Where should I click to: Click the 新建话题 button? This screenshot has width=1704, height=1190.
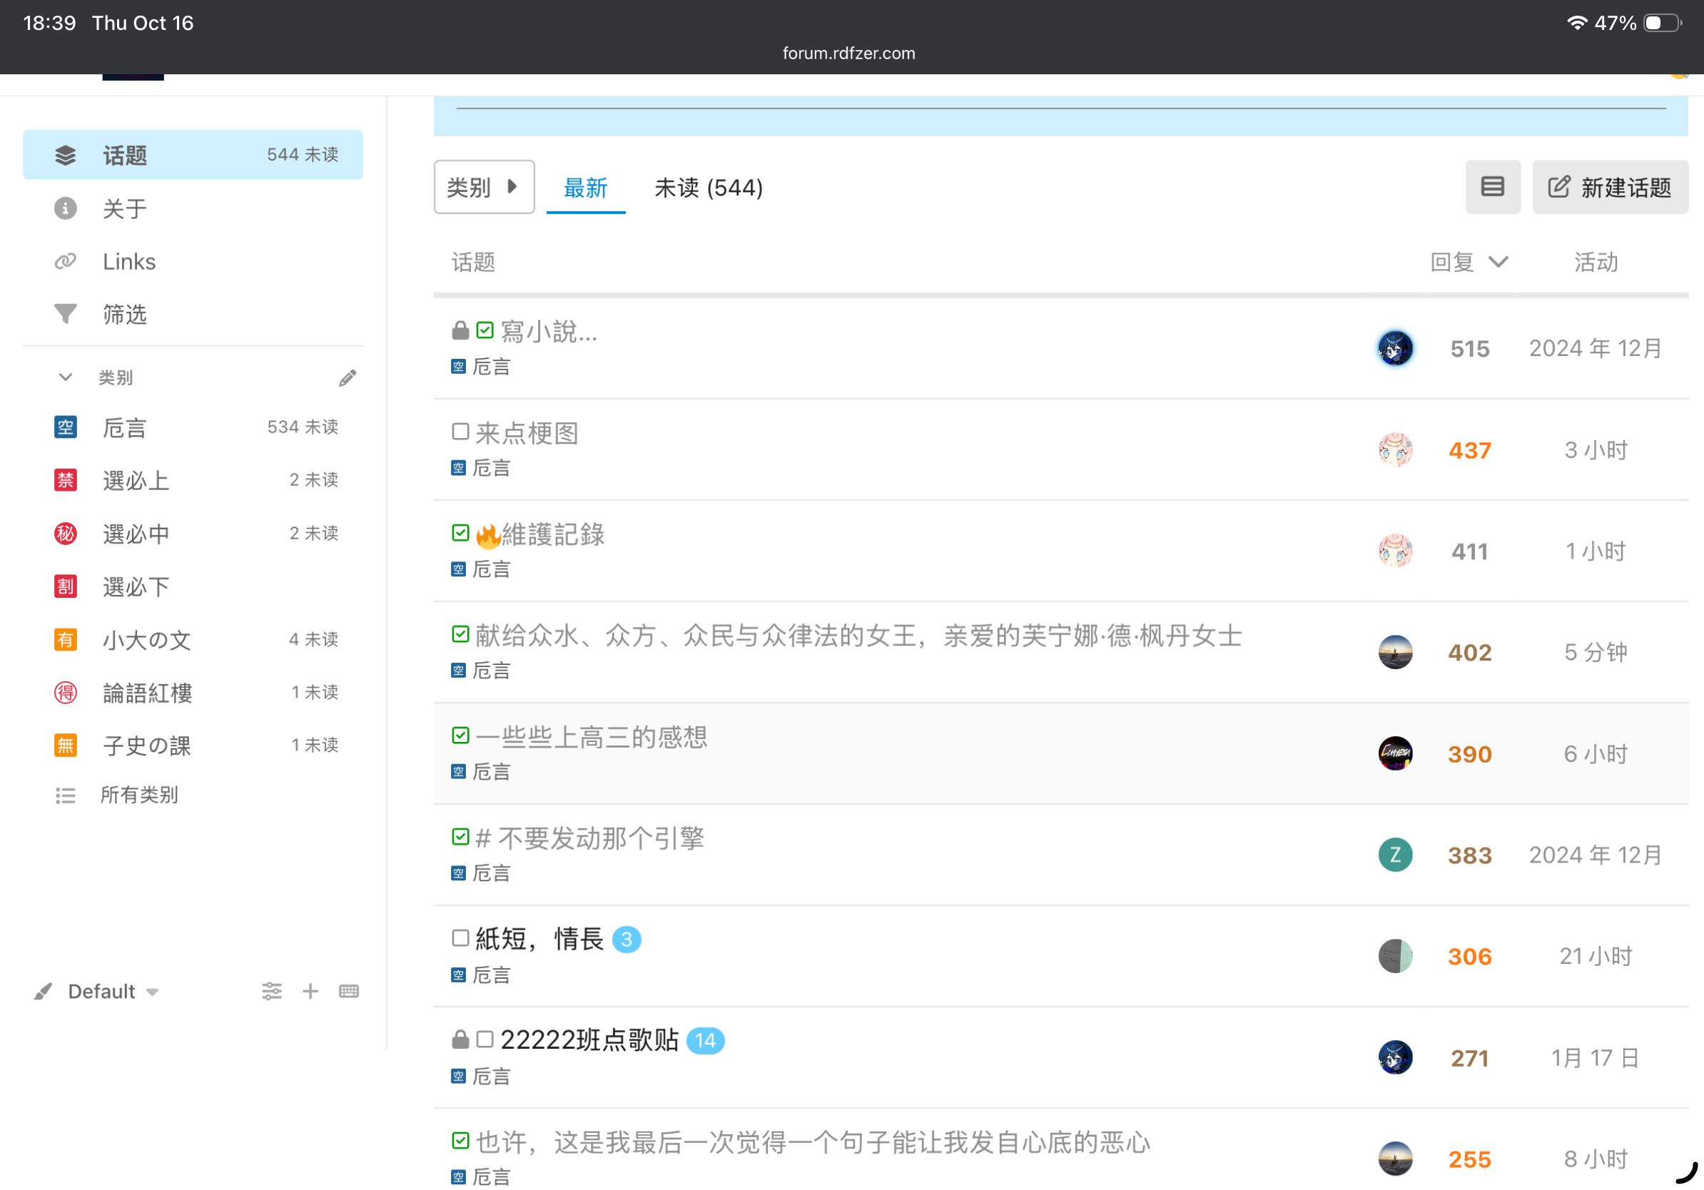(1609, 187)
